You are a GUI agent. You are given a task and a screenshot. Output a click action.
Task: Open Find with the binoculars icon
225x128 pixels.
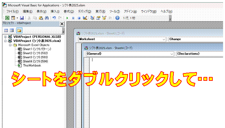click(47, 18)
